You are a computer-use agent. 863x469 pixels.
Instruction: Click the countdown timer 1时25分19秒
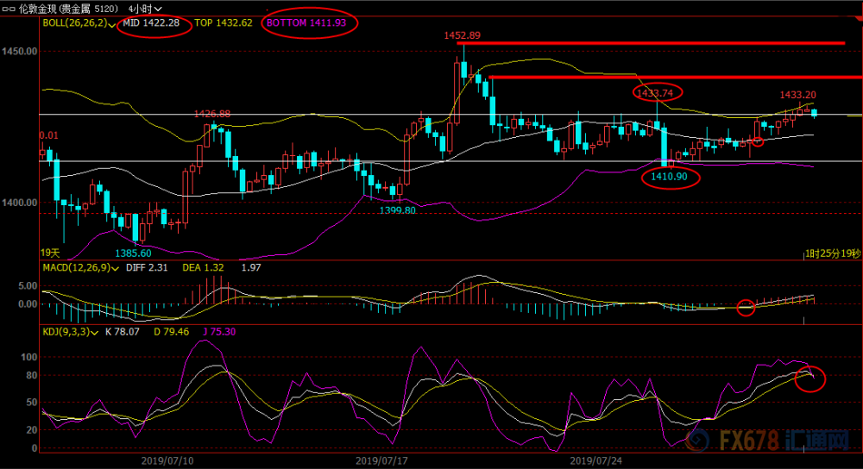pos(833,253)
